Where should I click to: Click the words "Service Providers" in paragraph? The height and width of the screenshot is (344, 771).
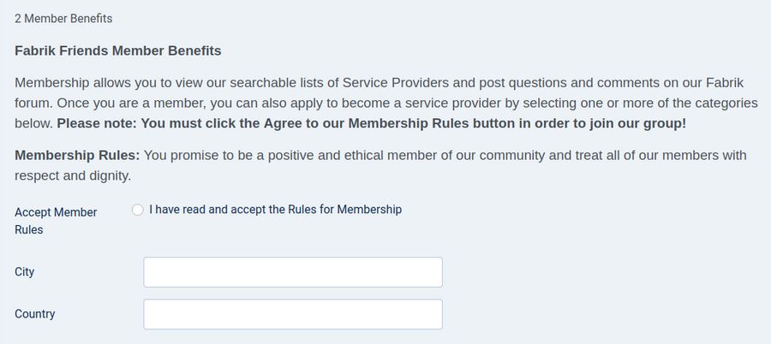(x=396, y=83)
